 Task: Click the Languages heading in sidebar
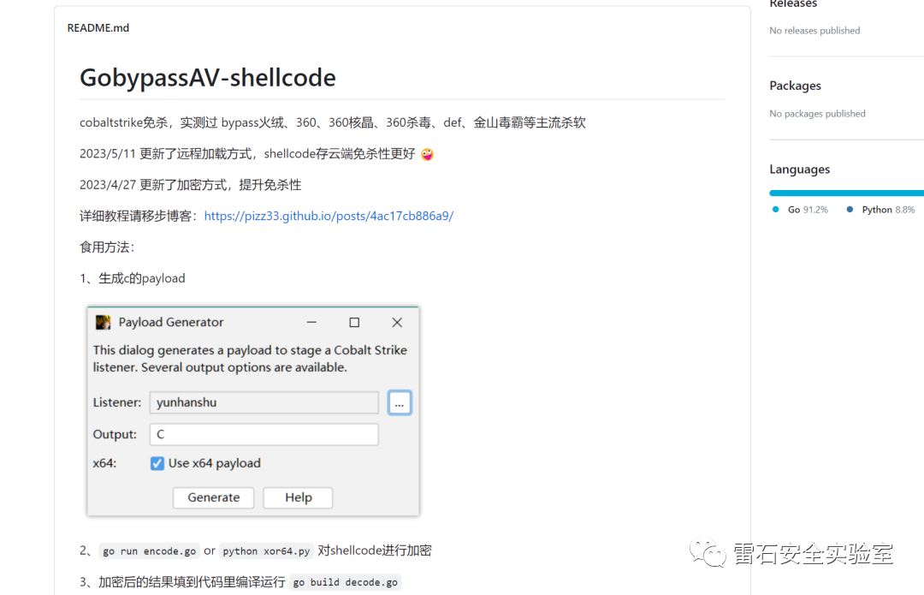click(x=799, y=170)
